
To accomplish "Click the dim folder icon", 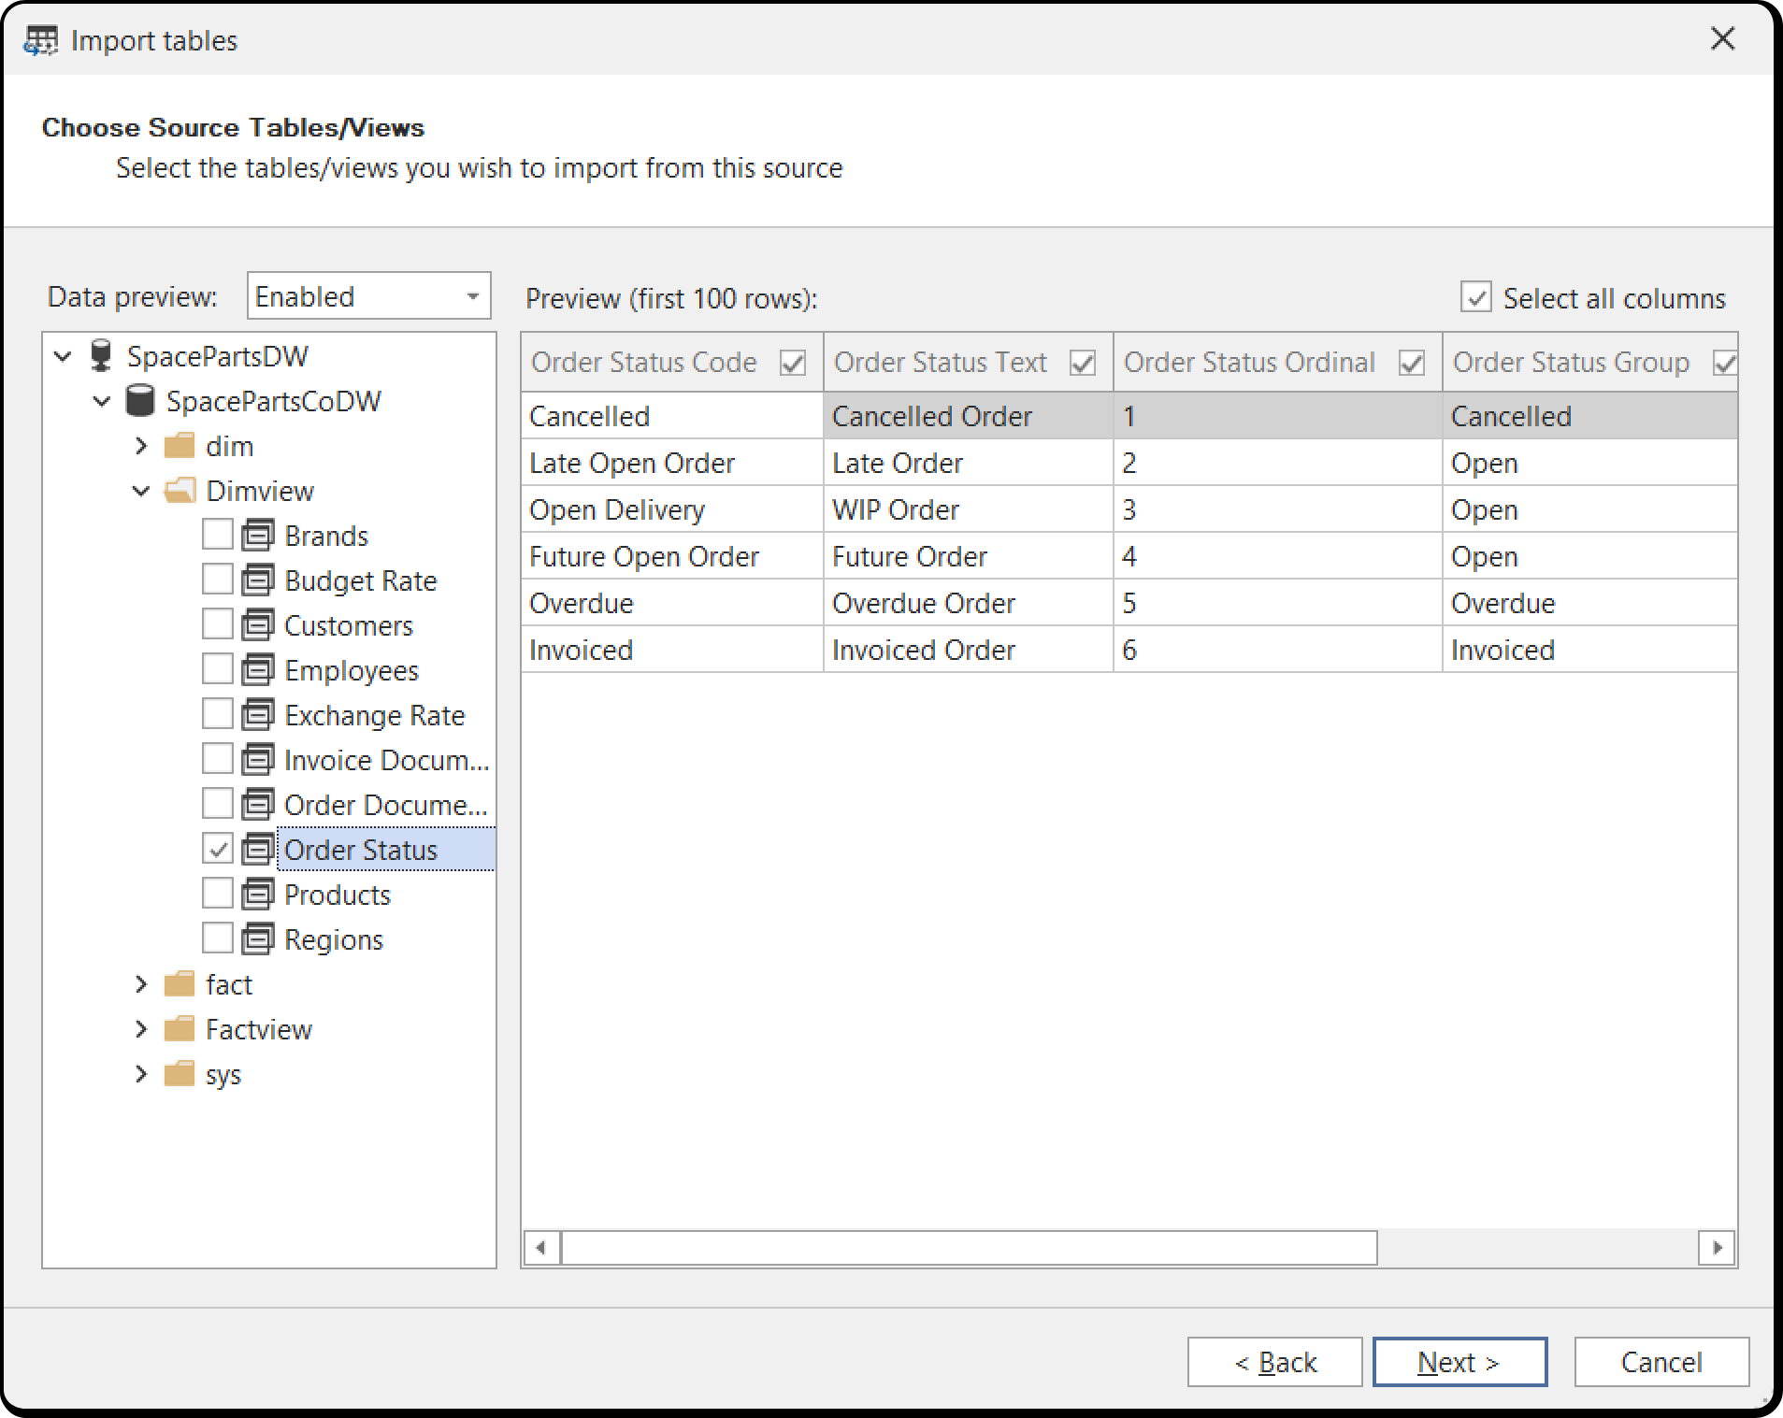I will coord(179,446).
